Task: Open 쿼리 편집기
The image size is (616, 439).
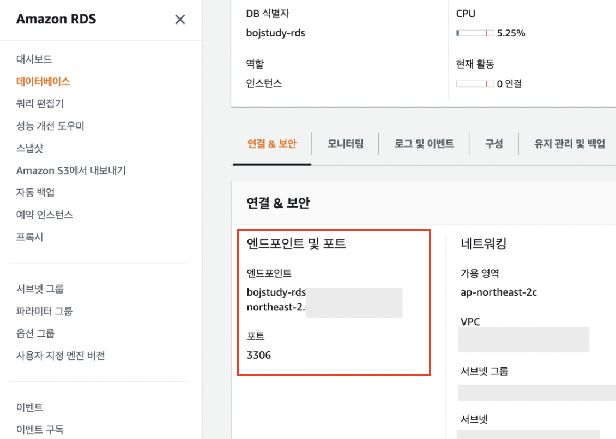Action: (40, 103)
